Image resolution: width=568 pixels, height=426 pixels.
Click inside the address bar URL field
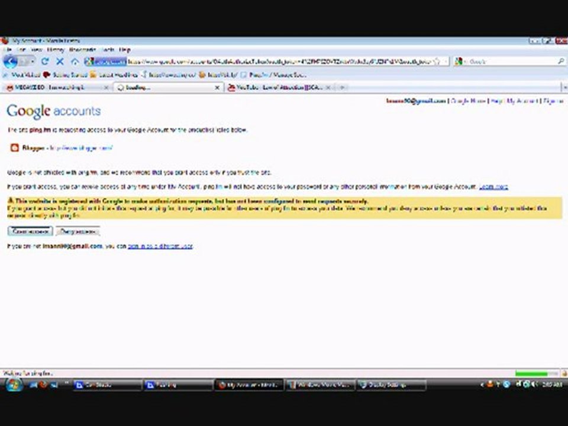(279, 62)
